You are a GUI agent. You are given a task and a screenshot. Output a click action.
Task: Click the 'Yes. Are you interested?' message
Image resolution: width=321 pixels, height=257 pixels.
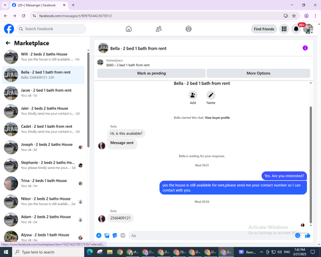coord(284,176)
